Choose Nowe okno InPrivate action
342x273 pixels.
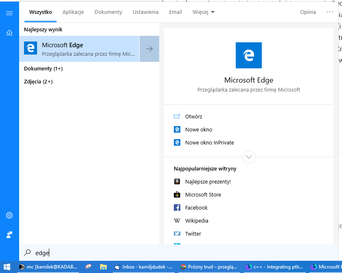pyautogui.click(x=209, y=143)
